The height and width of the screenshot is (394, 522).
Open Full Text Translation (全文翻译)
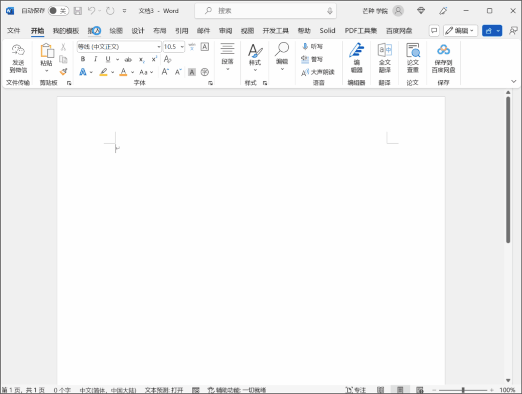point(385,50)
